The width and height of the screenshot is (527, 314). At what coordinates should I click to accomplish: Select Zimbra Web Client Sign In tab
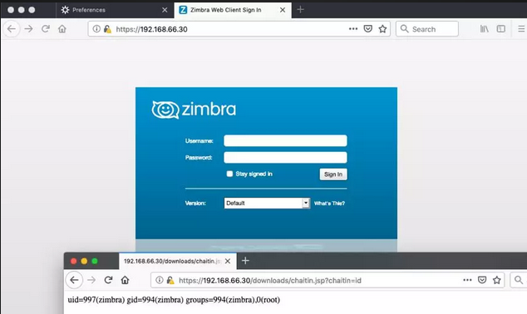click(x=226, y=10)
